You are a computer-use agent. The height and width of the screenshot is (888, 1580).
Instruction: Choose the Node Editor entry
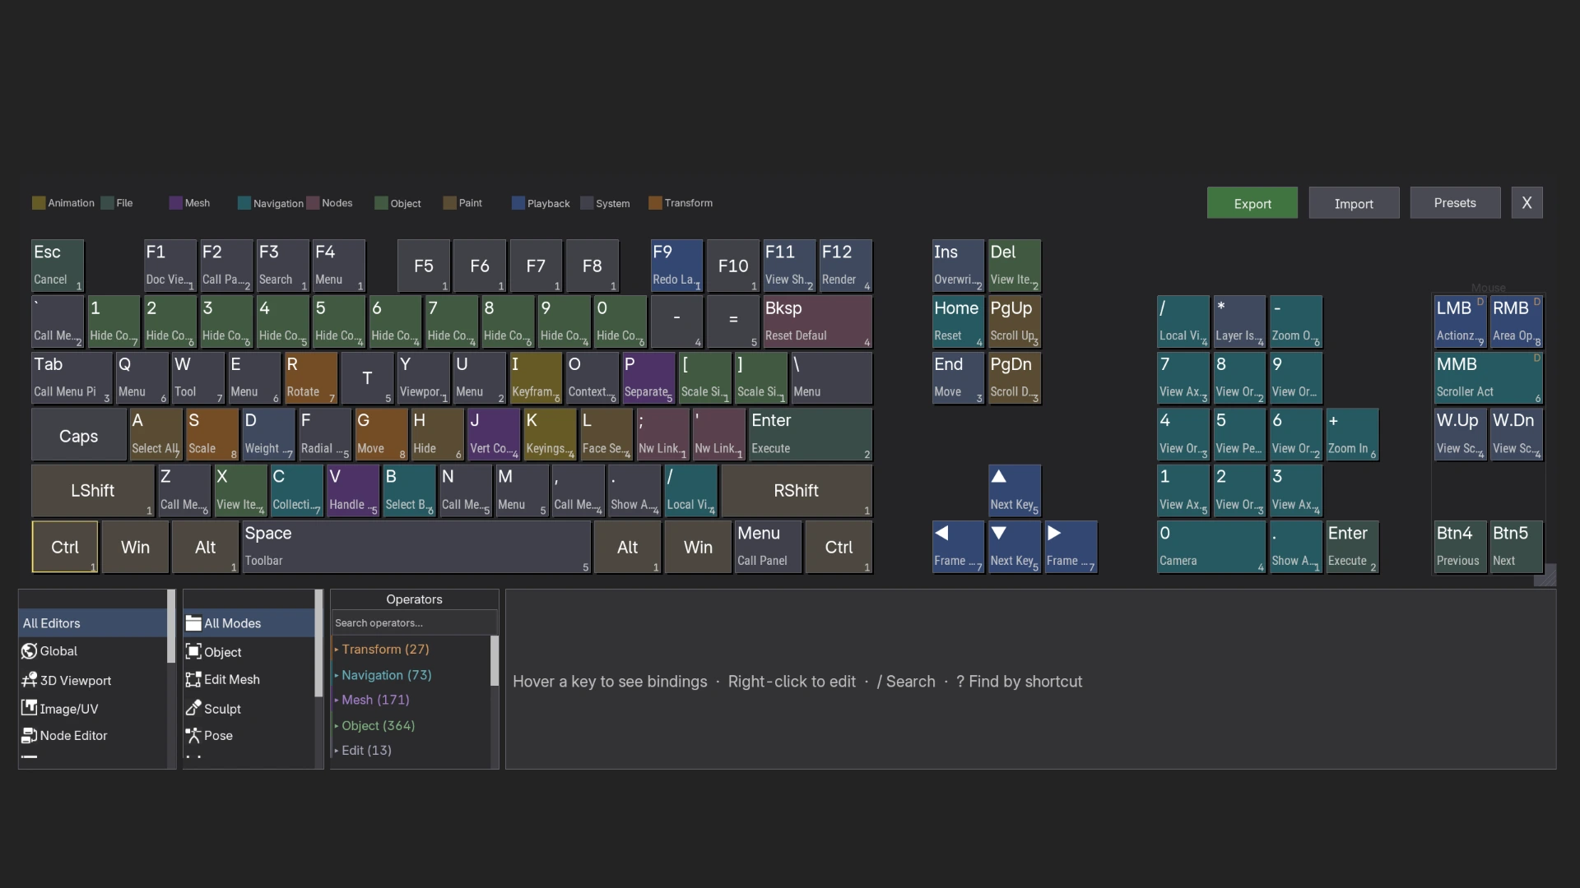92,735
